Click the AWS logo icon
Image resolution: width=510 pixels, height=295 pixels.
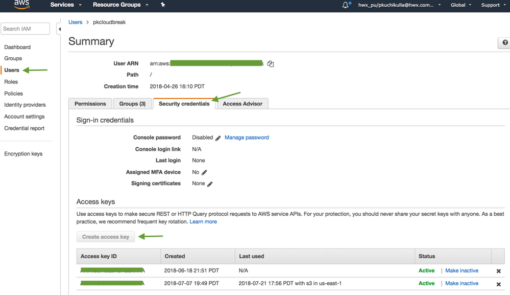click(22, 5)
